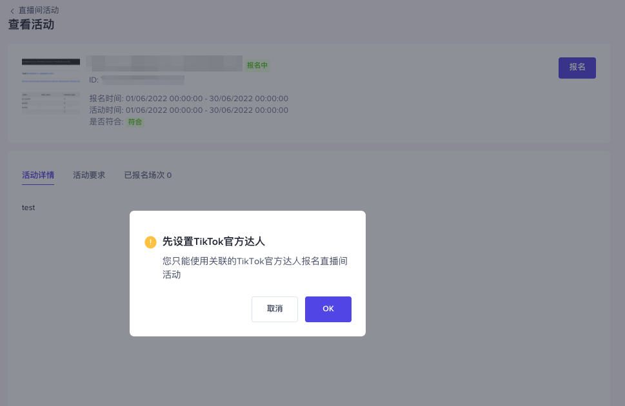Click the back chevron beside 直播间活动

(12, 11)
